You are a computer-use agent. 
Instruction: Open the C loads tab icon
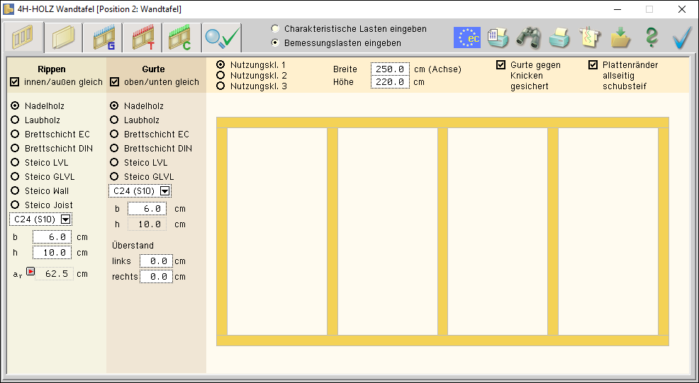(183, 38)
